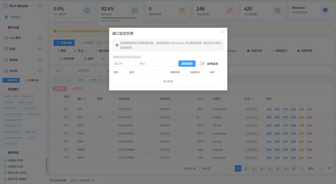The width and height of the screenshot is (336, 184).
Task: Select Redis:6379 common port tag
Action: [28, 96]
